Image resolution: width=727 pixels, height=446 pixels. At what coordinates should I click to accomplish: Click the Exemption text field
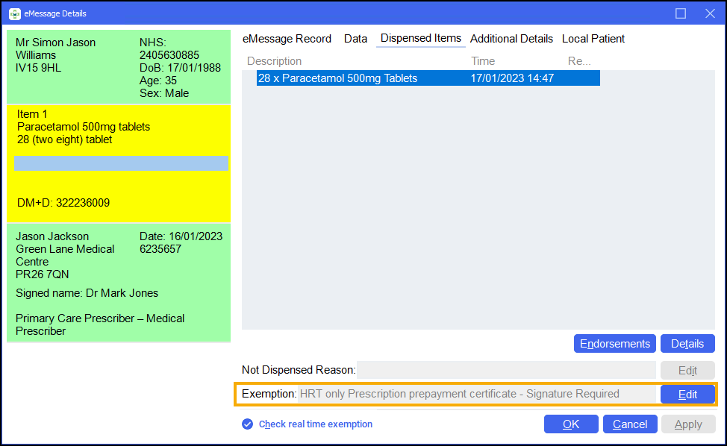click(x=476, y=394)
